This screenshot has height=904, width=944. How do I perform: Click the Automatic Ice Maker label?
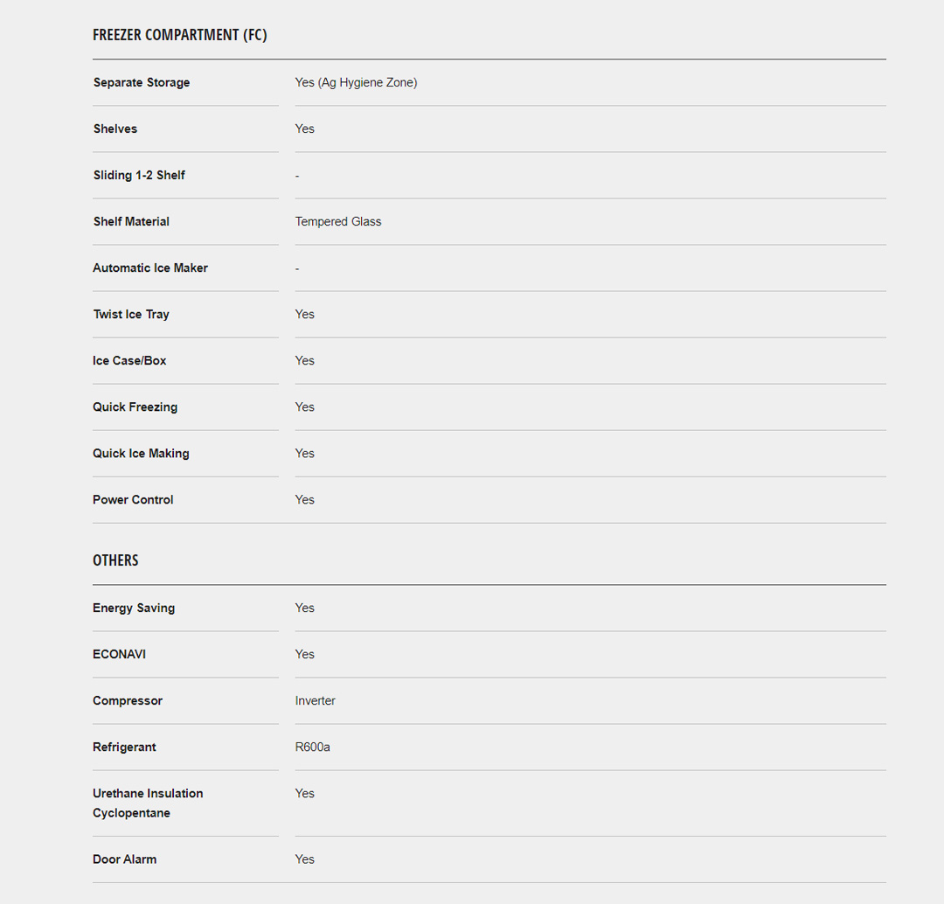pyautogui.click(x=150, y=268)
